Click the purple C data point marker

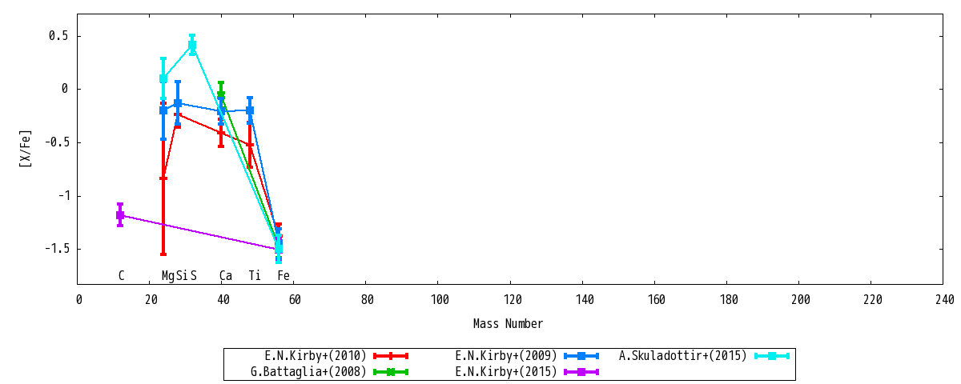[x=120, y=215]
